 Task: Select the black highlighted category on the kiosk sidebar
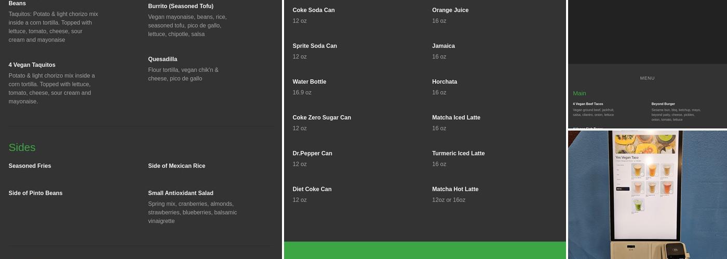(623, 189)
